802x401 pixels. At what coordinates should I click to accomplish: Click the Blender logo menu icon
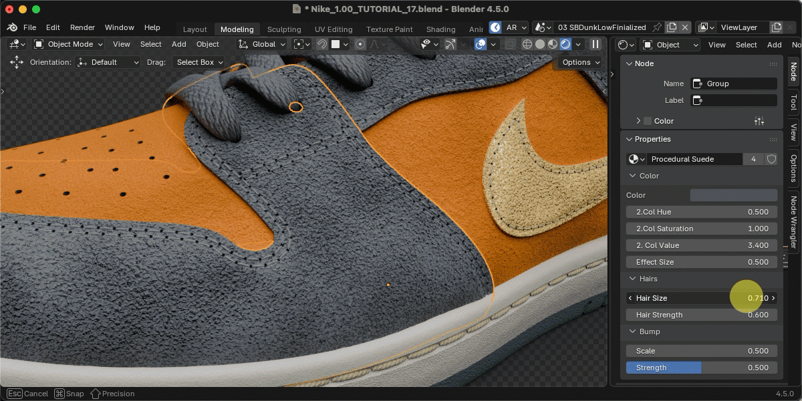[12, 27]
